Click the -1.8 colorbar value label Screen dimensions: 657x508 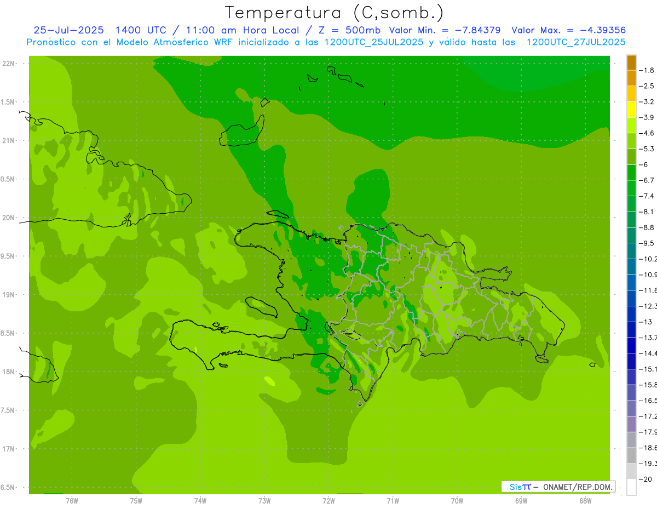click(647, 70)
